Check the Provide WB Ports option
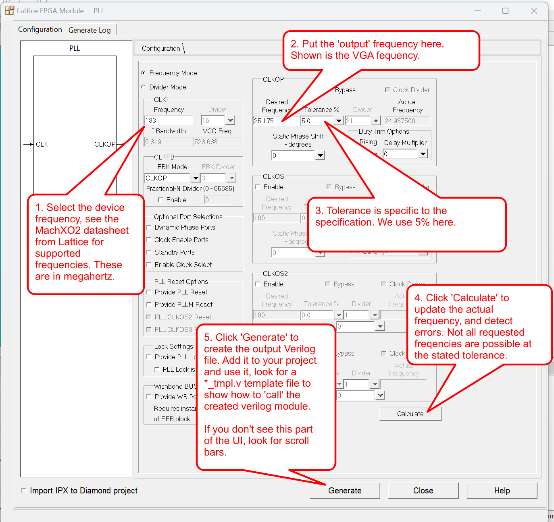The image size is (554, 522). (149, 397)
